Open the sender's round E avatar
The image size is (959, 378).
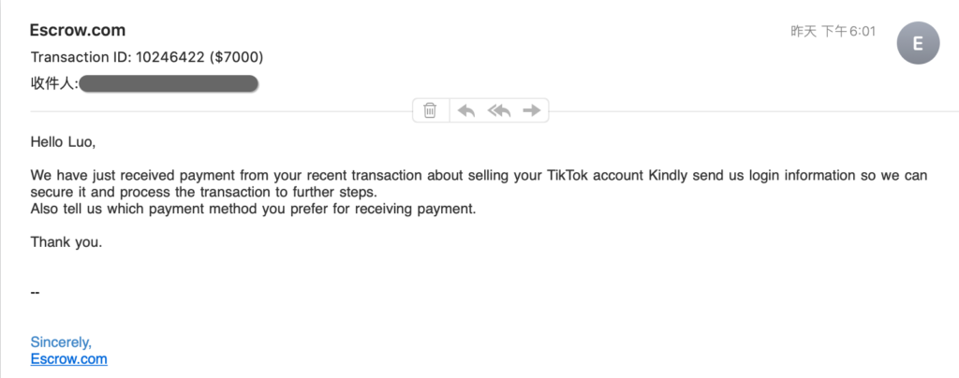[x=918, y=43]
